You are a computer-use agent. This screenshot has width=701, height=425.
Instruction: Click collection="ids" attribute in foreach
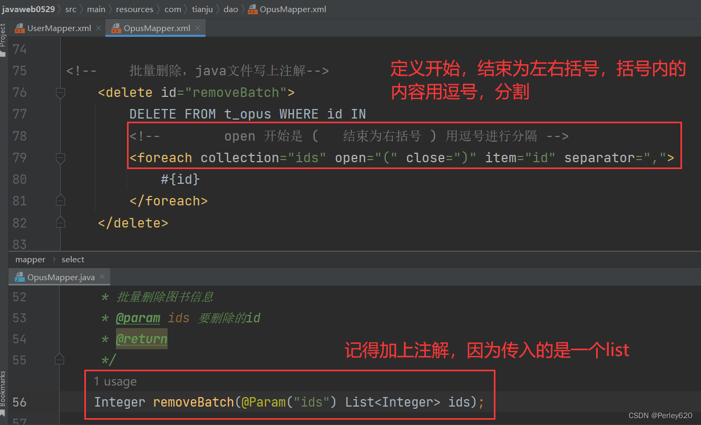(x=264, y=157)
